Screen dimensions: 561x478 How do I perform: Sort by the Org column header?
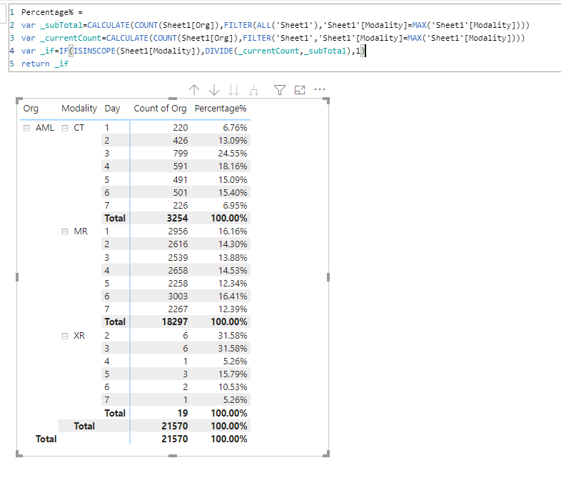[x=31, y=109]
